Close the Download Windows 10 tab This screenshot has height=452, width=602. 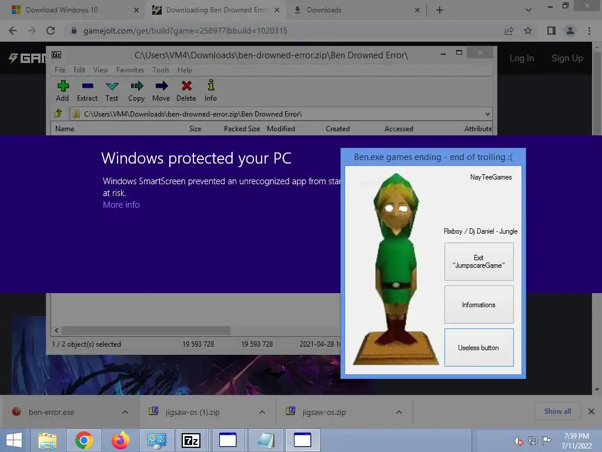[x=136, y=10]
